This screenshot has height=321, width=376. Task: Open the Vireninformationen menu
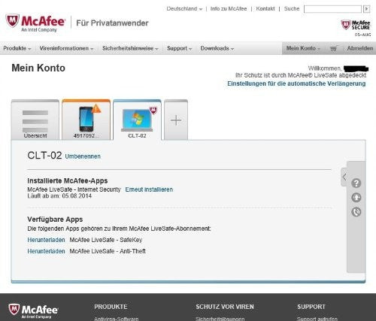point(66,48)
